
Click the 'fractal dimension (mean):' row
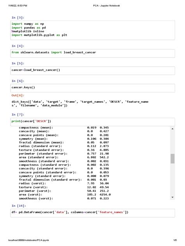tap(64, 142)
